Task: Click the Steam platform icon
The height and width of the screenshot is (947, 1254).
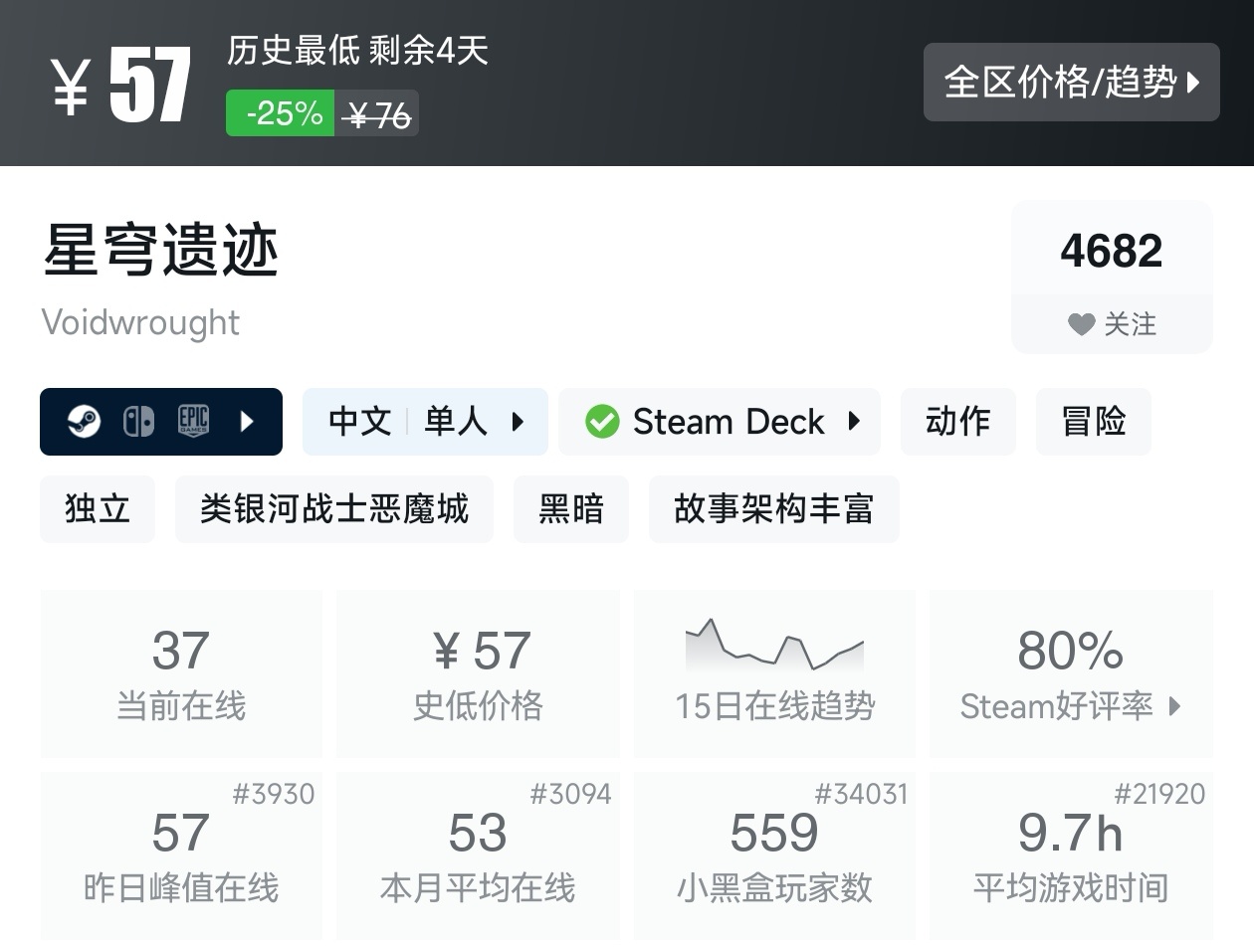Action: [84, 422]
